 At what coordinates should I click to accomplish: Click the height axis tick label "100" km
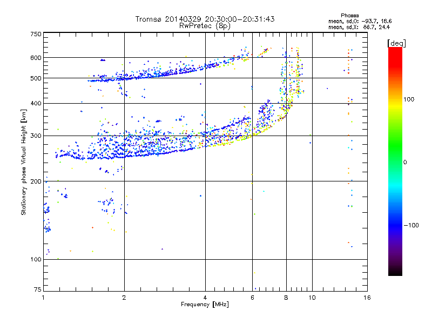[36, 260]
